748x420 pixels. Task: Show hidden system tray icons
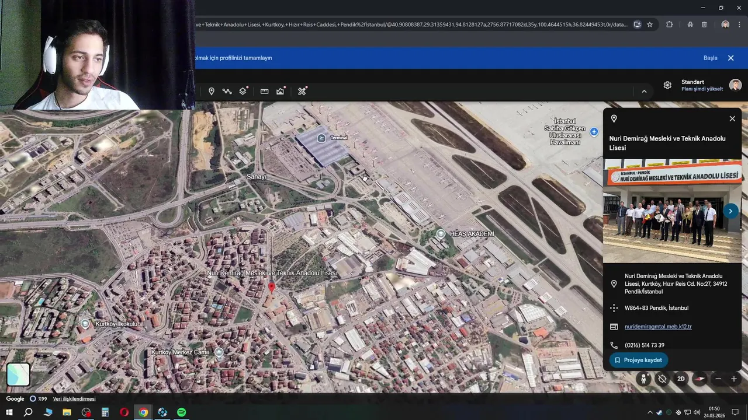pos(650,412)
